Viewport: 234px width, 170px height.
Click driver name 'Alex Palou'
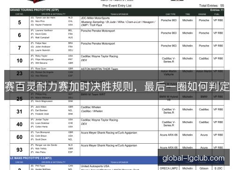coord(40,152)
